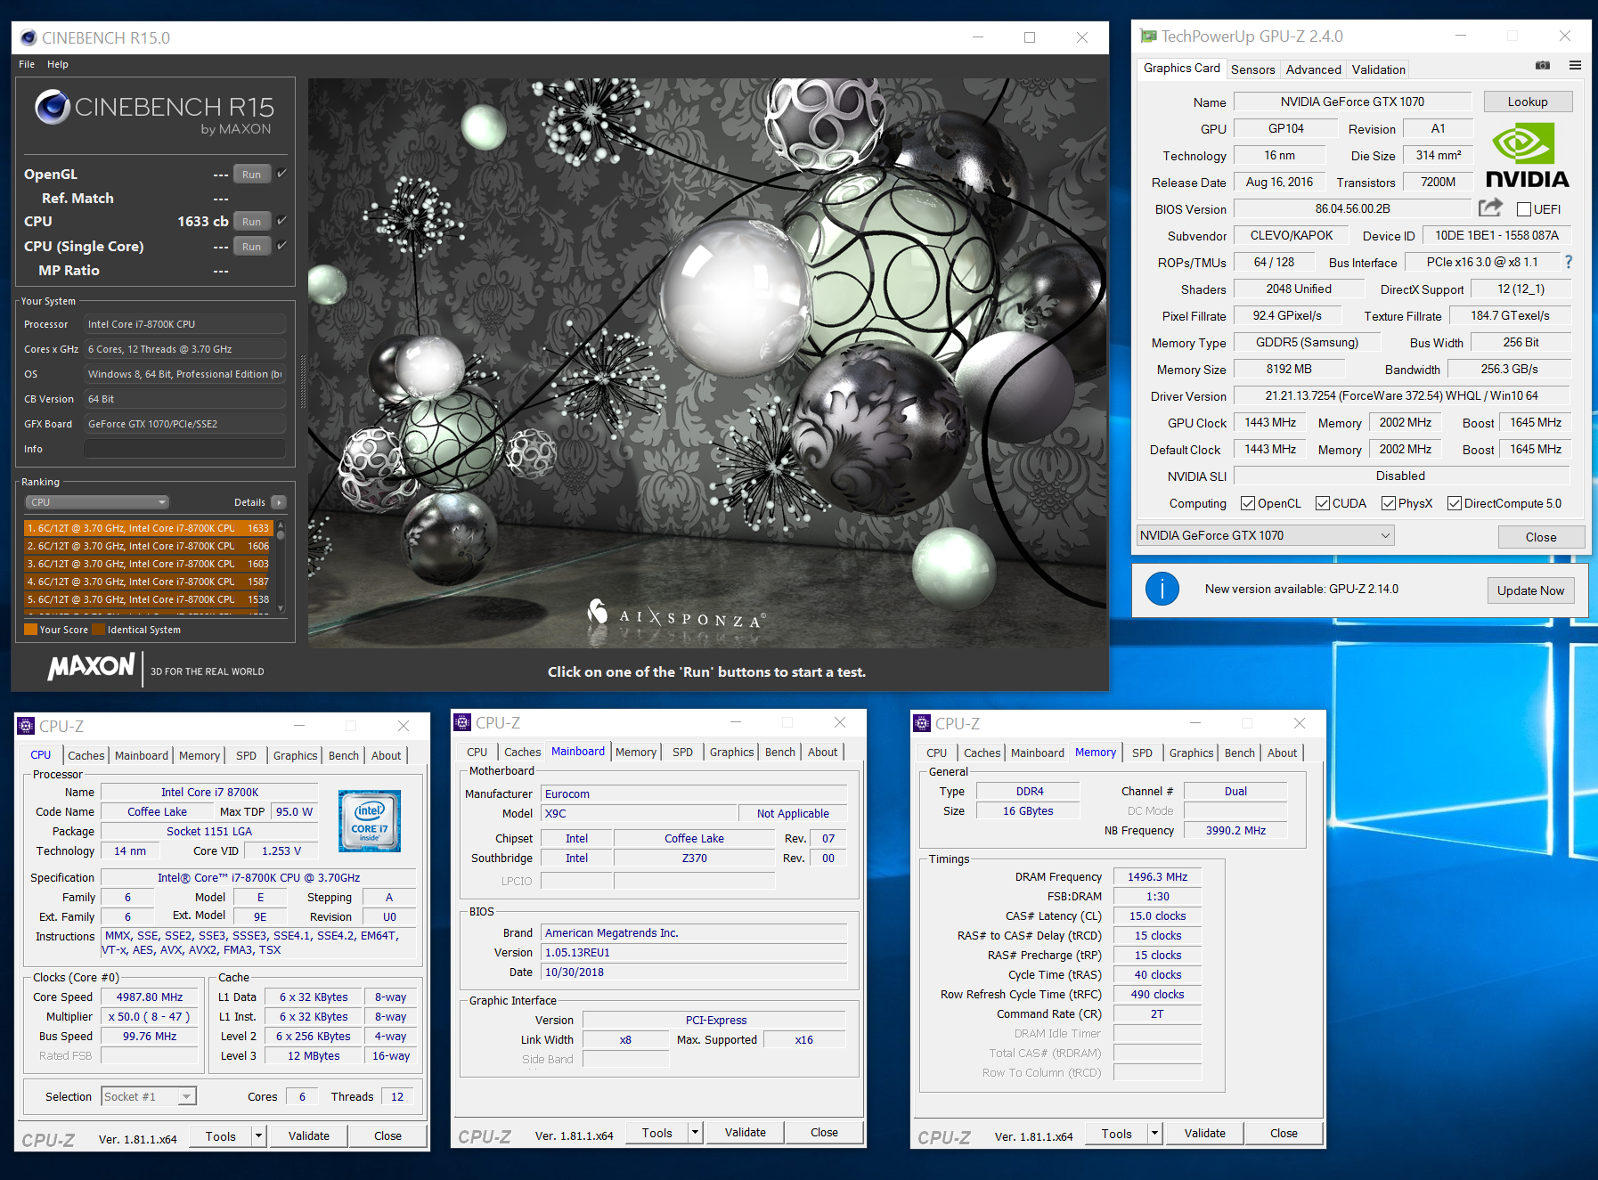
Task: Click the Cinebench R15 logo sphere
Action: tap(53, 107)
